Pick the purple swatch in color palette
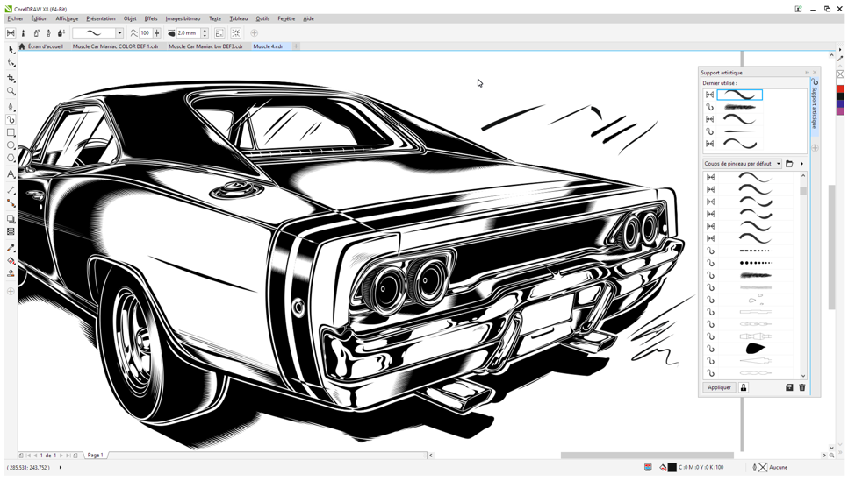Image resolution: width=848 pixels, height=481 pixels. click(x=840, y=110)
